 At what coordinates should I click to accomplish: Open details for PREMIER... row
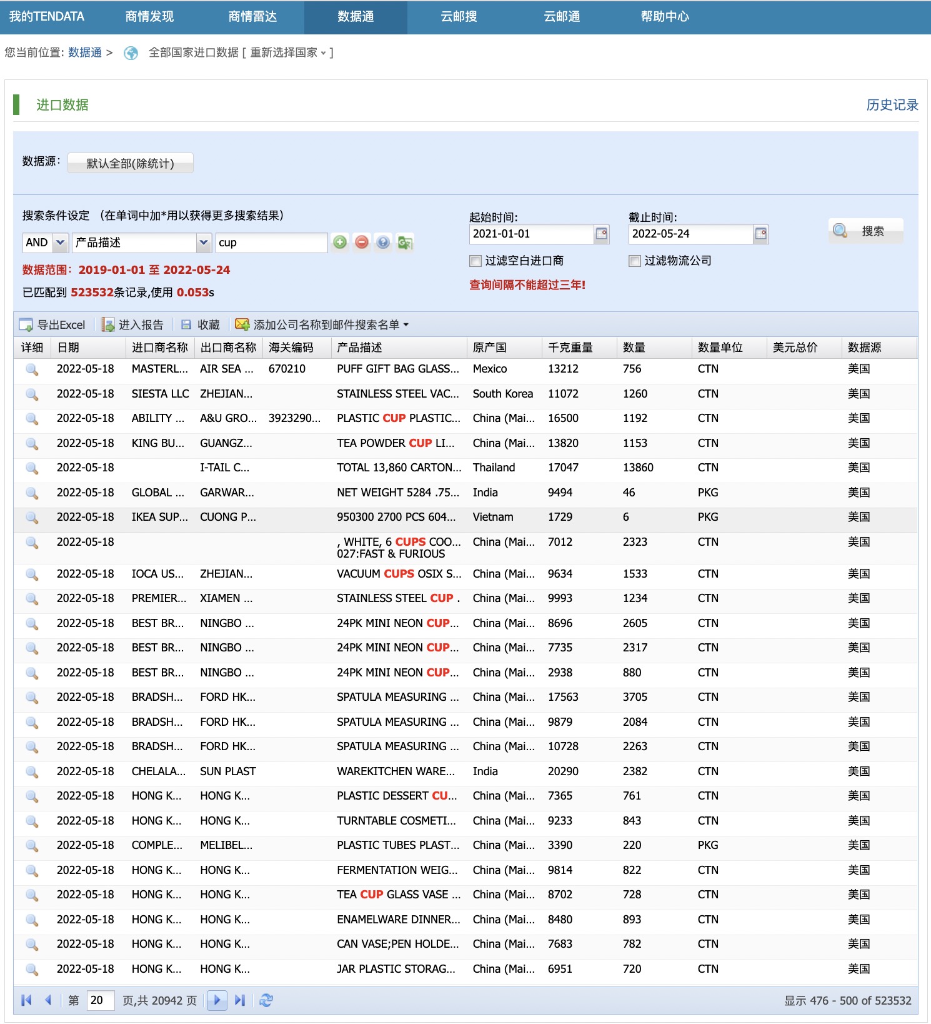(x=32, y=599)
